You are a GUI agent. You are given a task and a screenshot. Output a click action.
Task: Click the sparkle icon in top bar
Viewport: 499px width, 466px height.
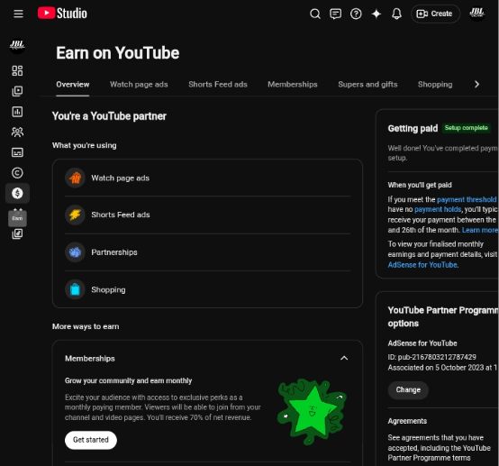point(377,14)
